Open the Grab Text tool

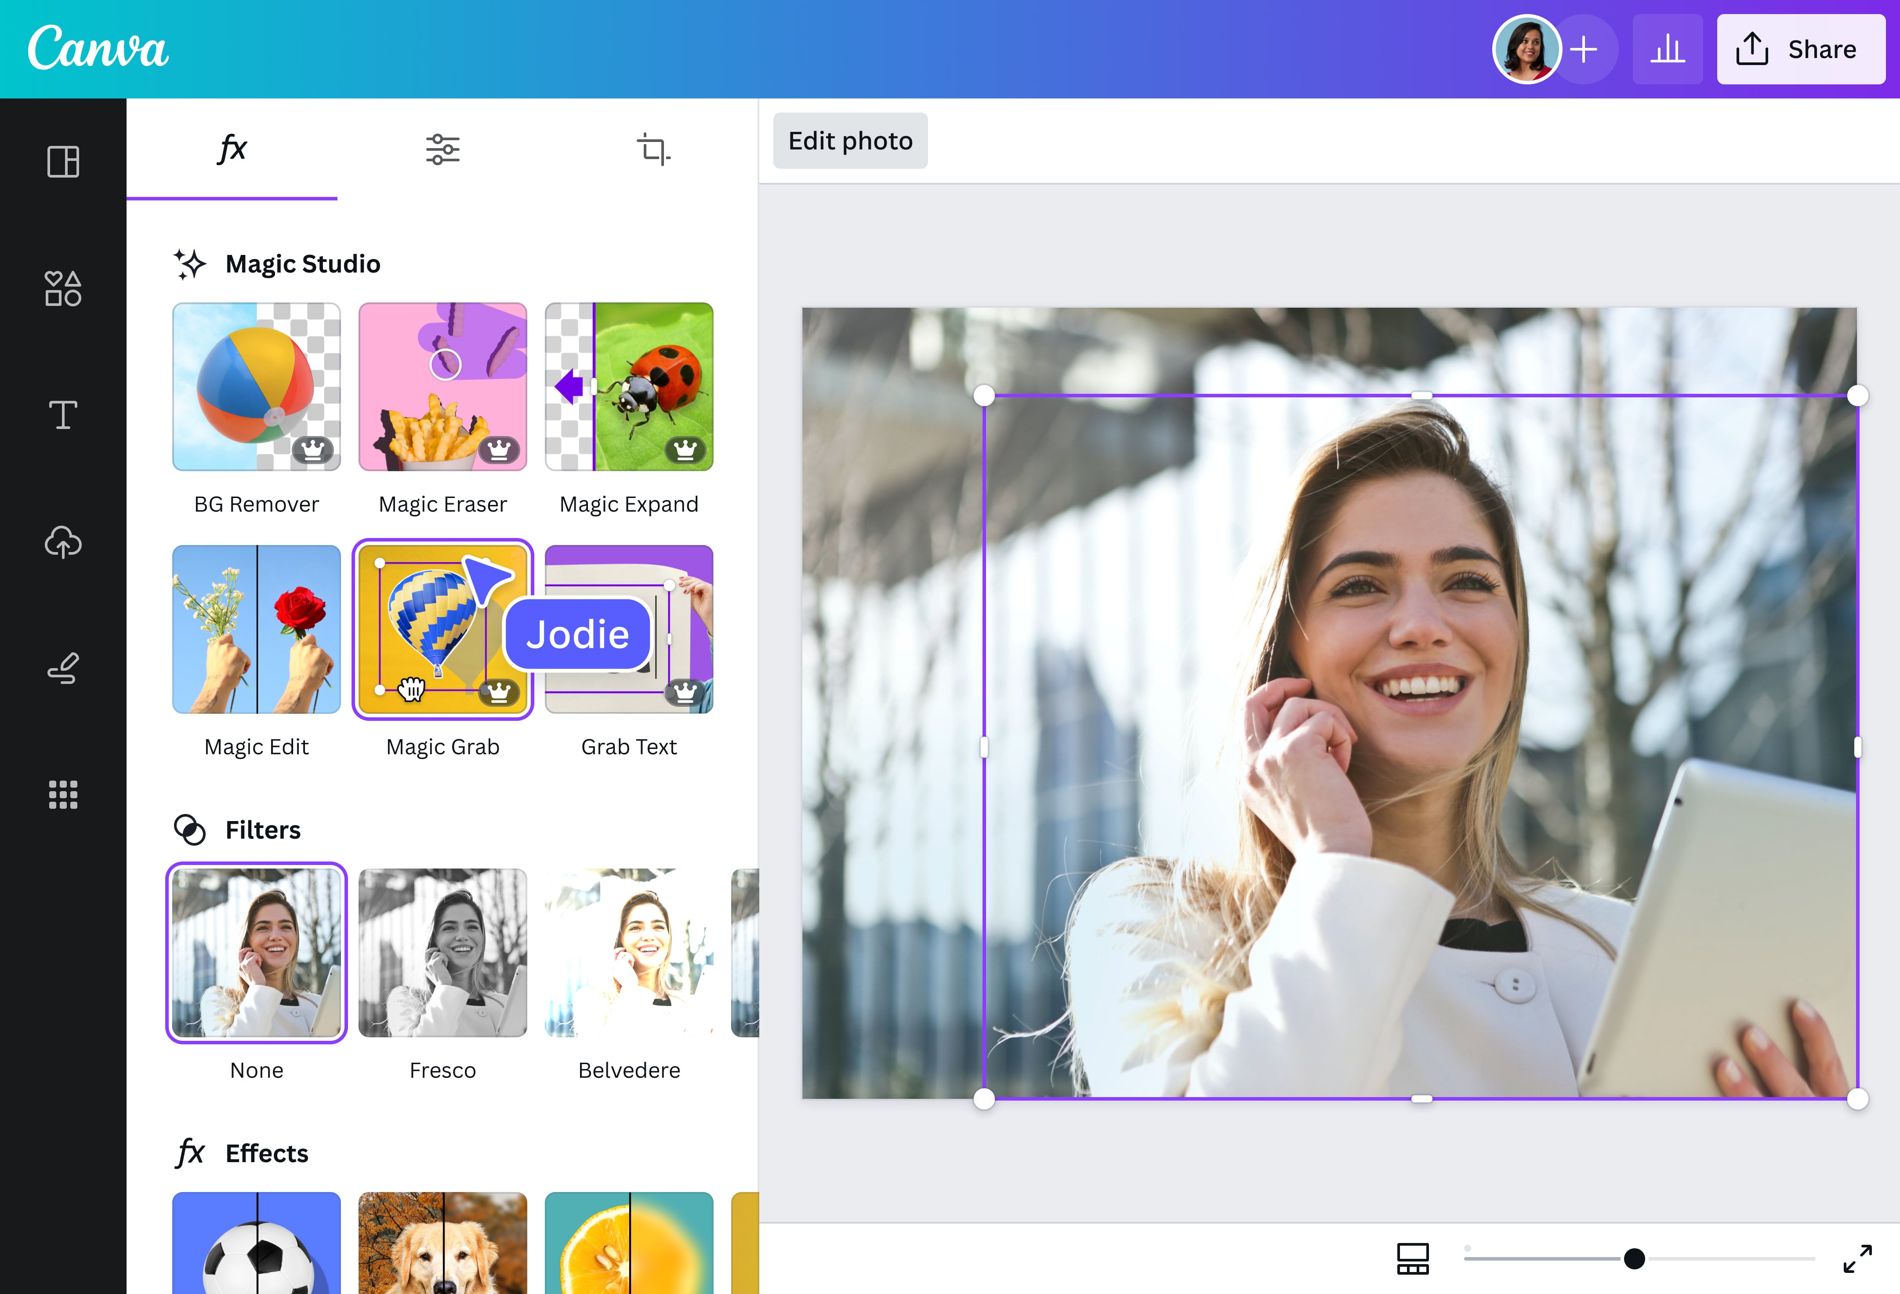coord(629,629)
